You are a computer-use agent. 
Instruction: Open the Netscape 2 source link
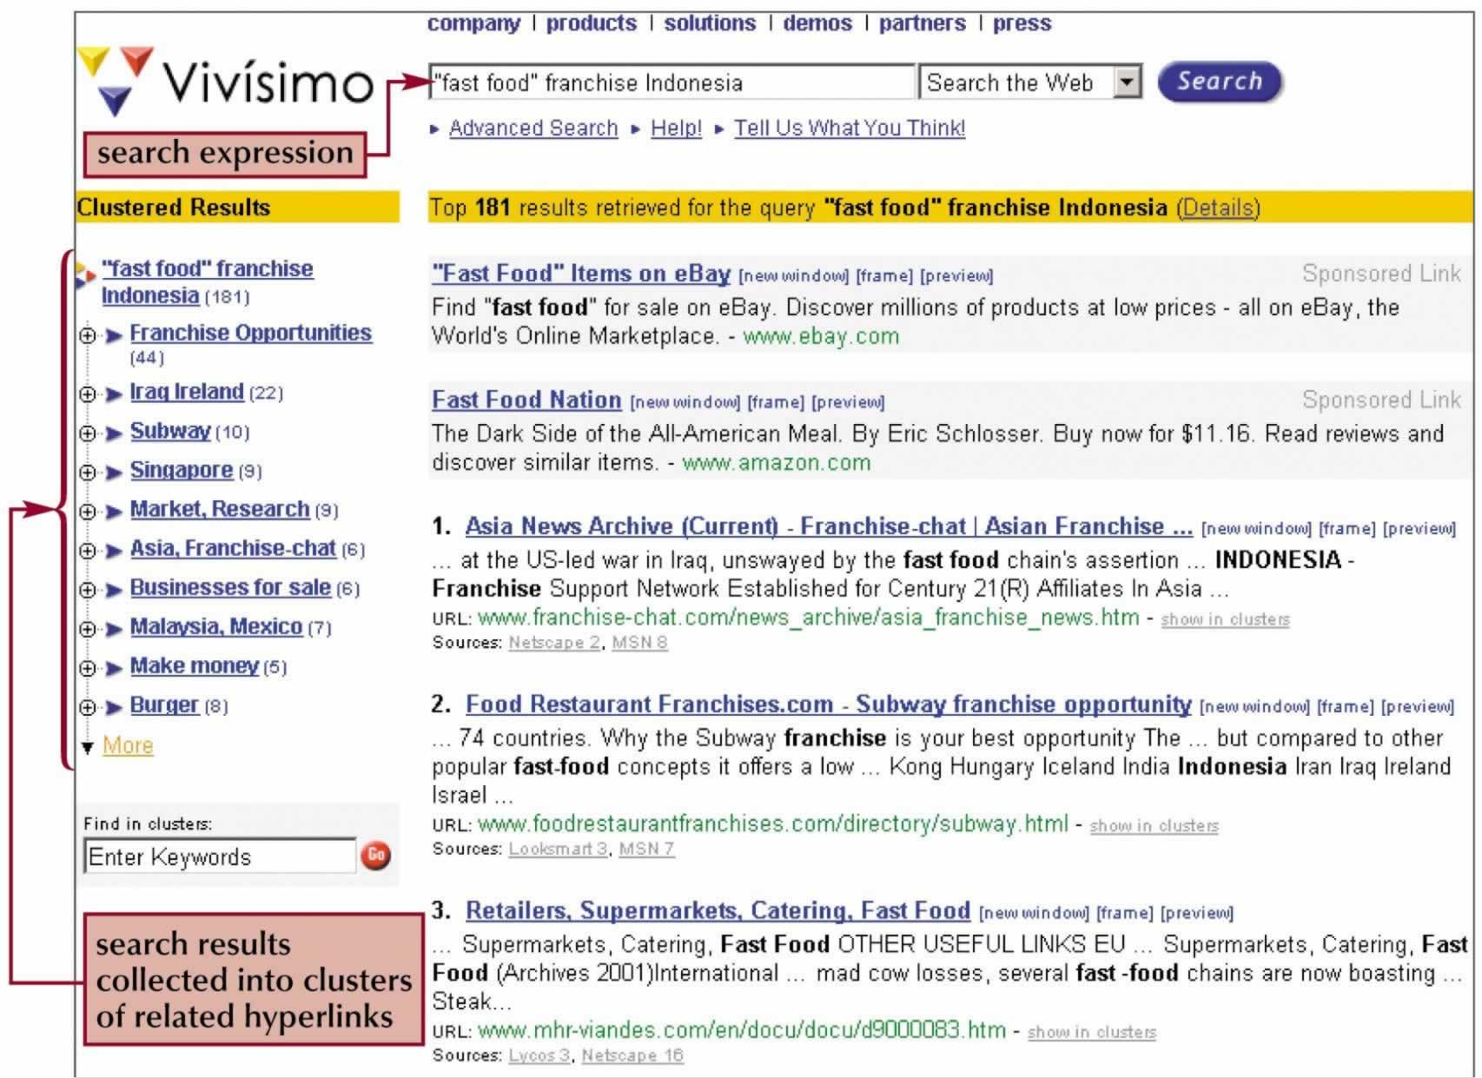click(554, 643)
